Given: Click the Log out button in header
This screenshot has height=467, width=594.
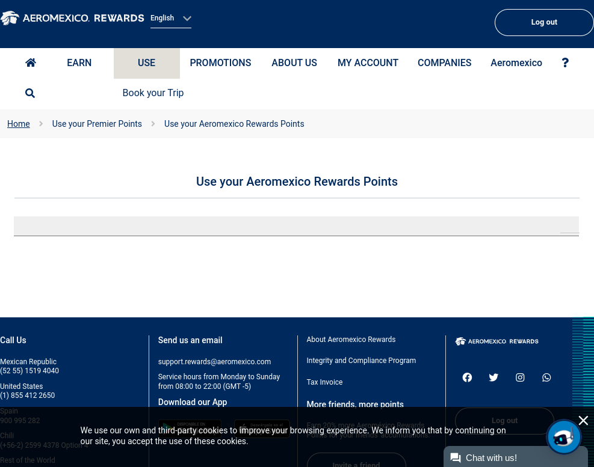Looking at the screenshot, I should [544, 22].
